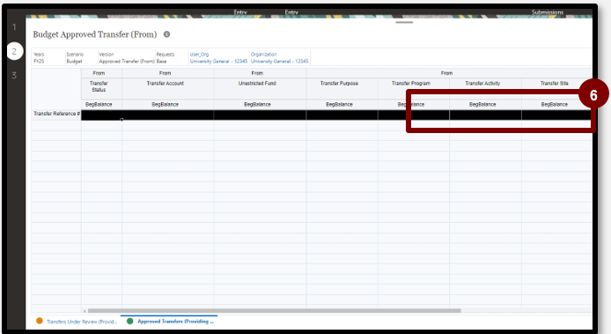
Task: Switch to vertical tab 1
Action: pyautogui.click(x=14, y=27)
